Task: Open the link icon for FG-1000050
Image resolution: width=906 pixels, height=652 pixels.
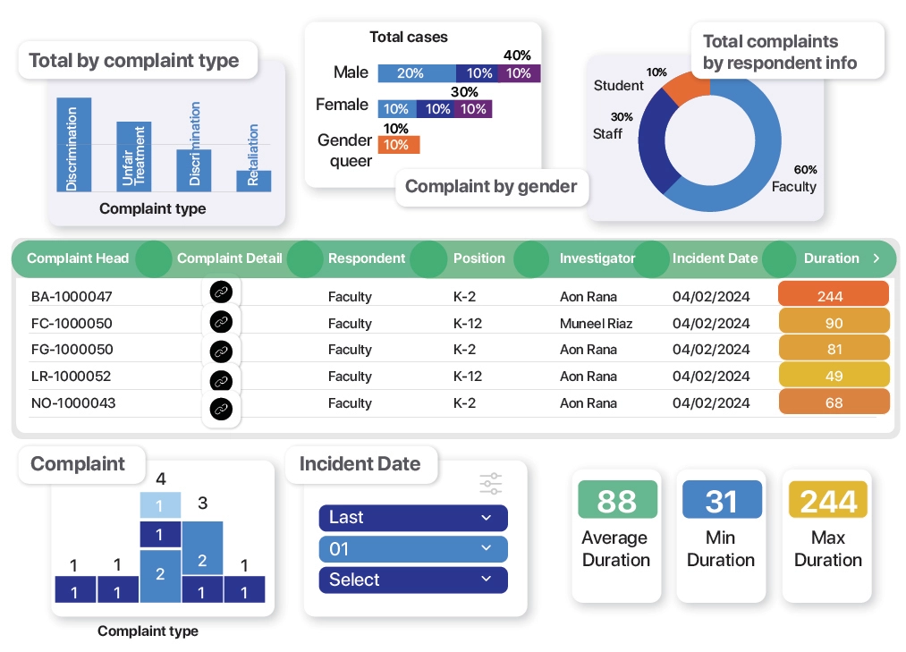Action: (x=221, y=351)
